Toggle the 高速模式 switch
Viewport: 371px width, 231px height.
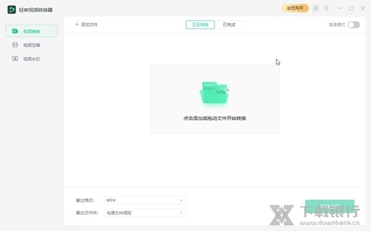(x=354, y=25)
